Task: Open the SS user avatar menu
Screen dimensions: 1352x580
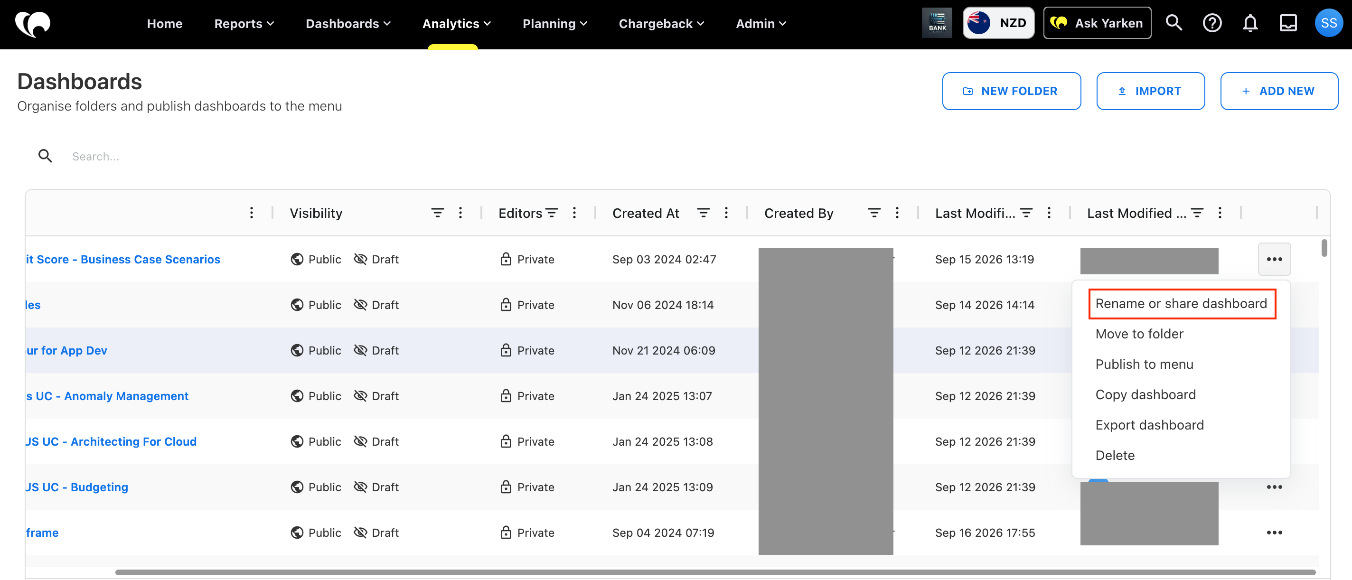Action: coord(1328,23)
